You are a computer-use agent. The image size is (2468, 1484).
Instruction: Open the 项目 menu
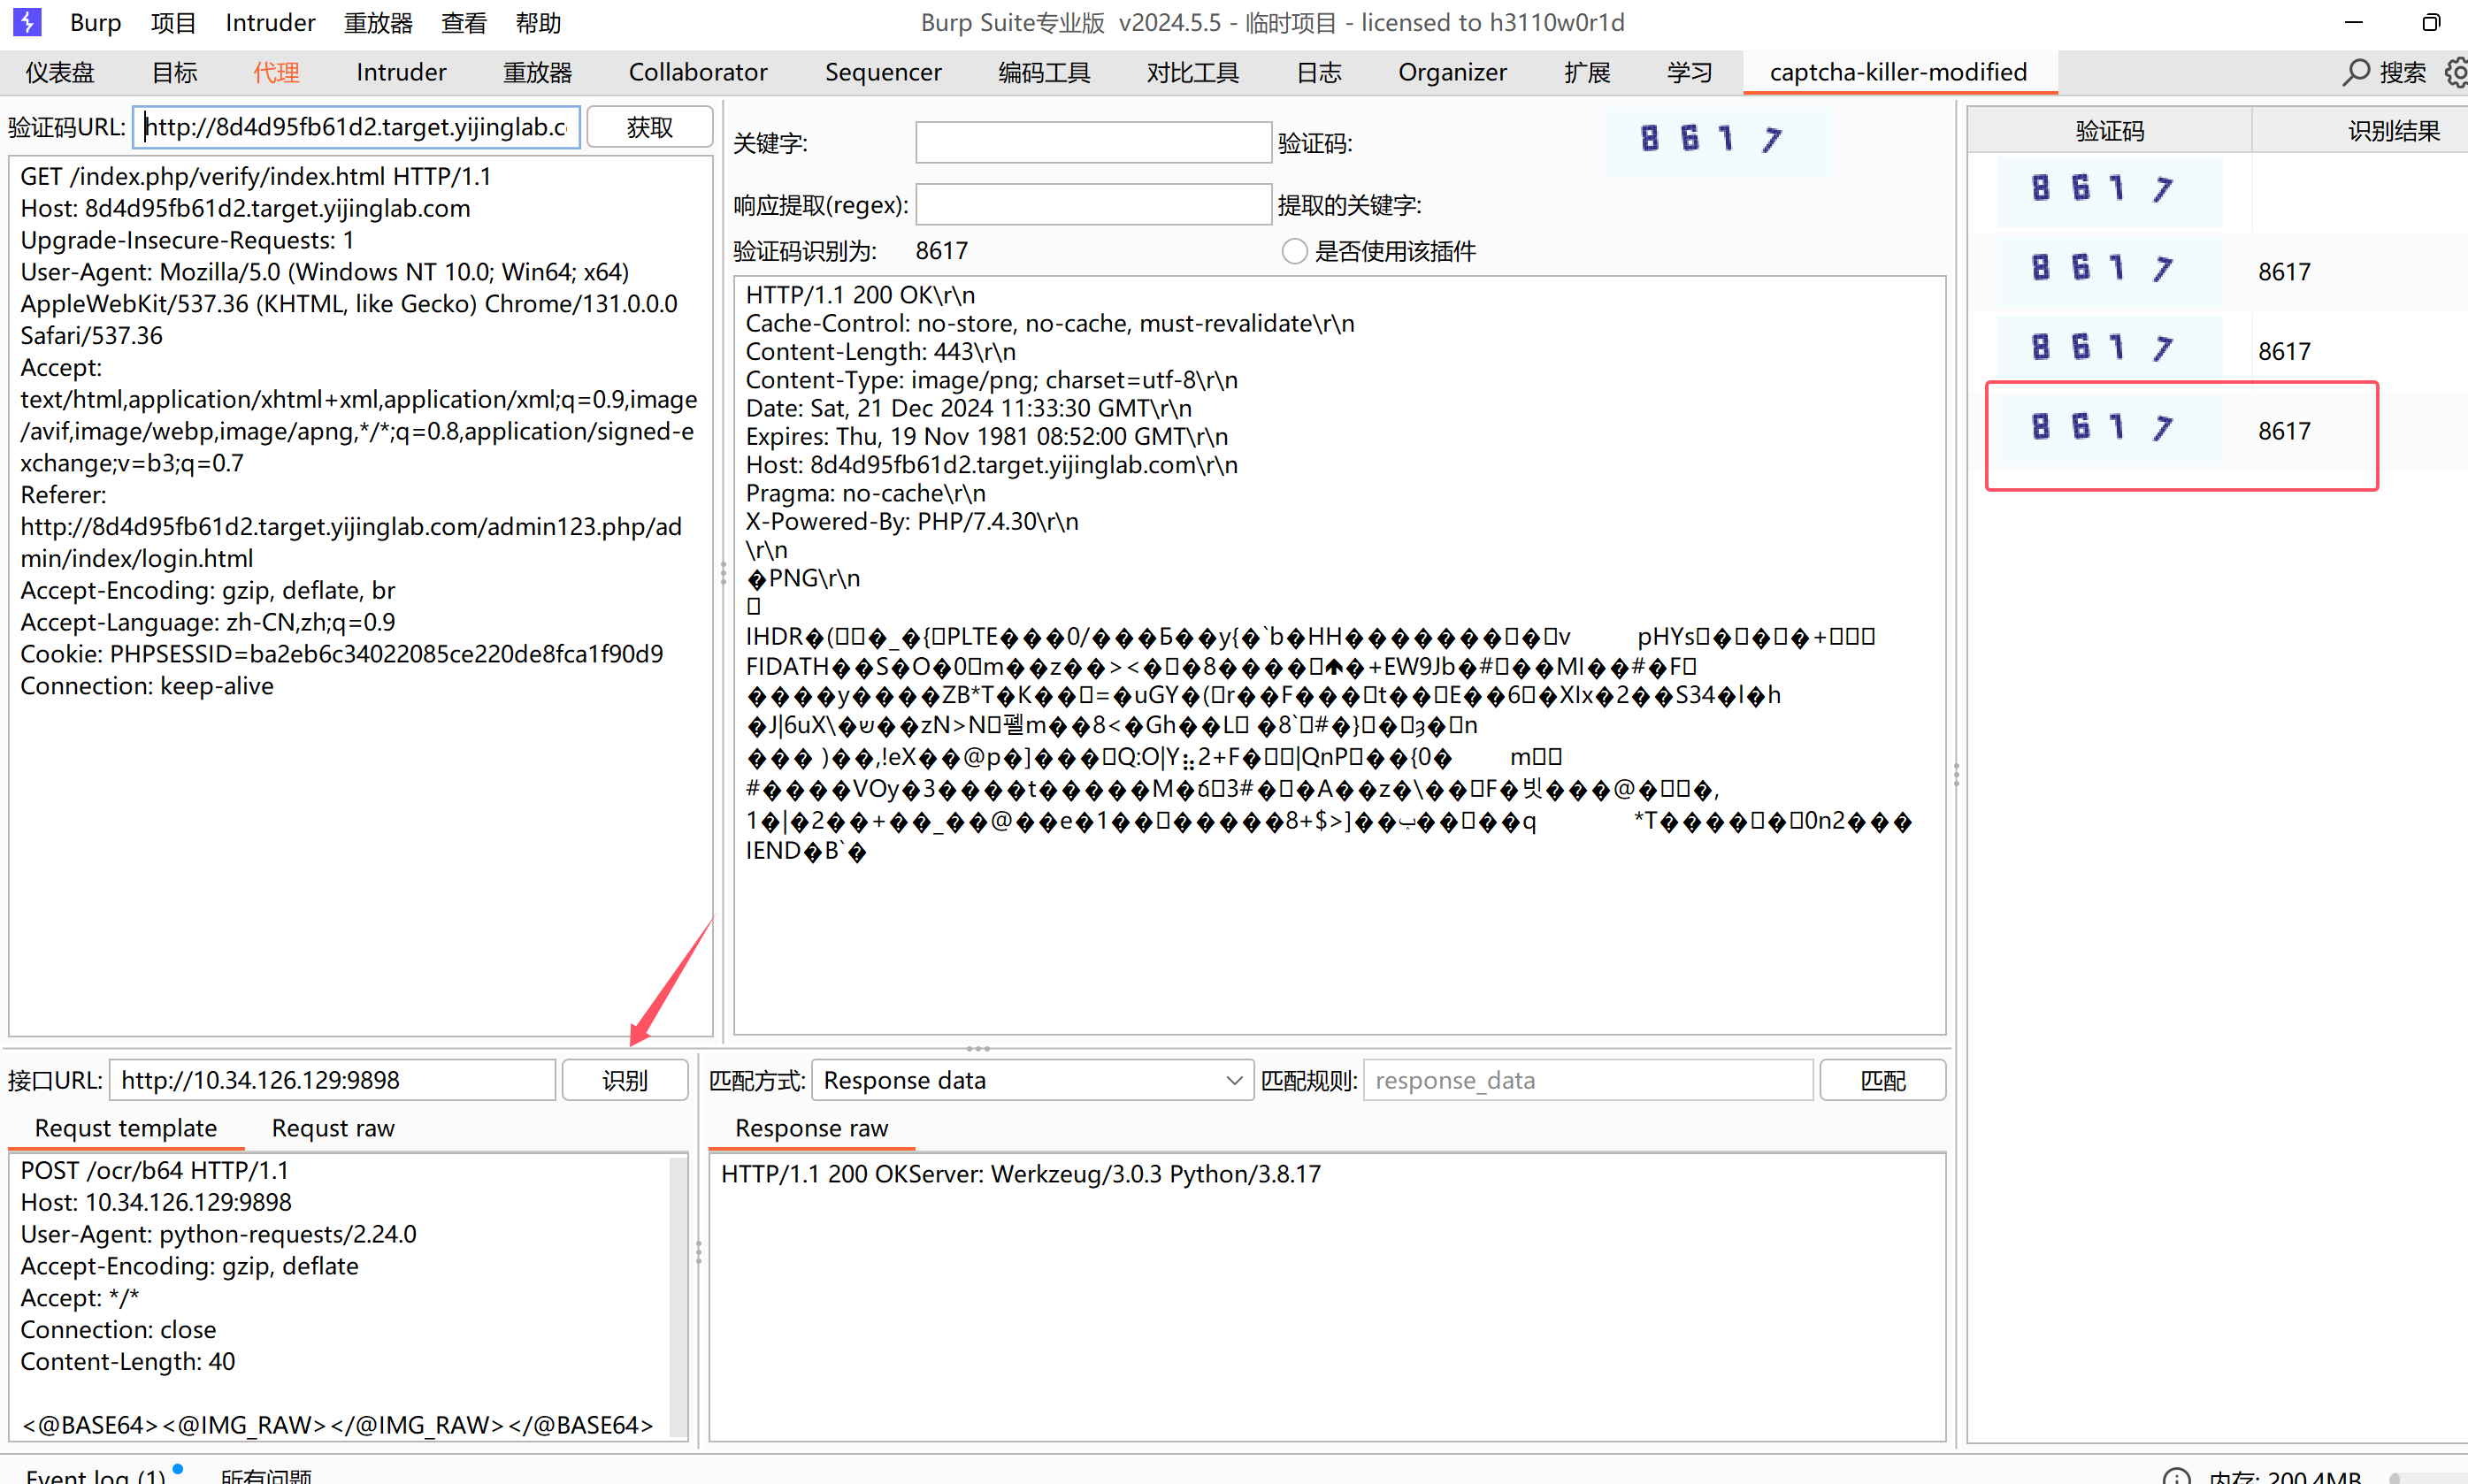tap(173, 22)
